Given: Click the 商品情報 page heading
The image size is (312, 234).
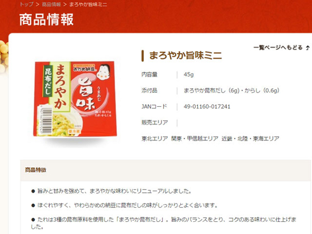Looking at the screenshot, I should (47, 20).
